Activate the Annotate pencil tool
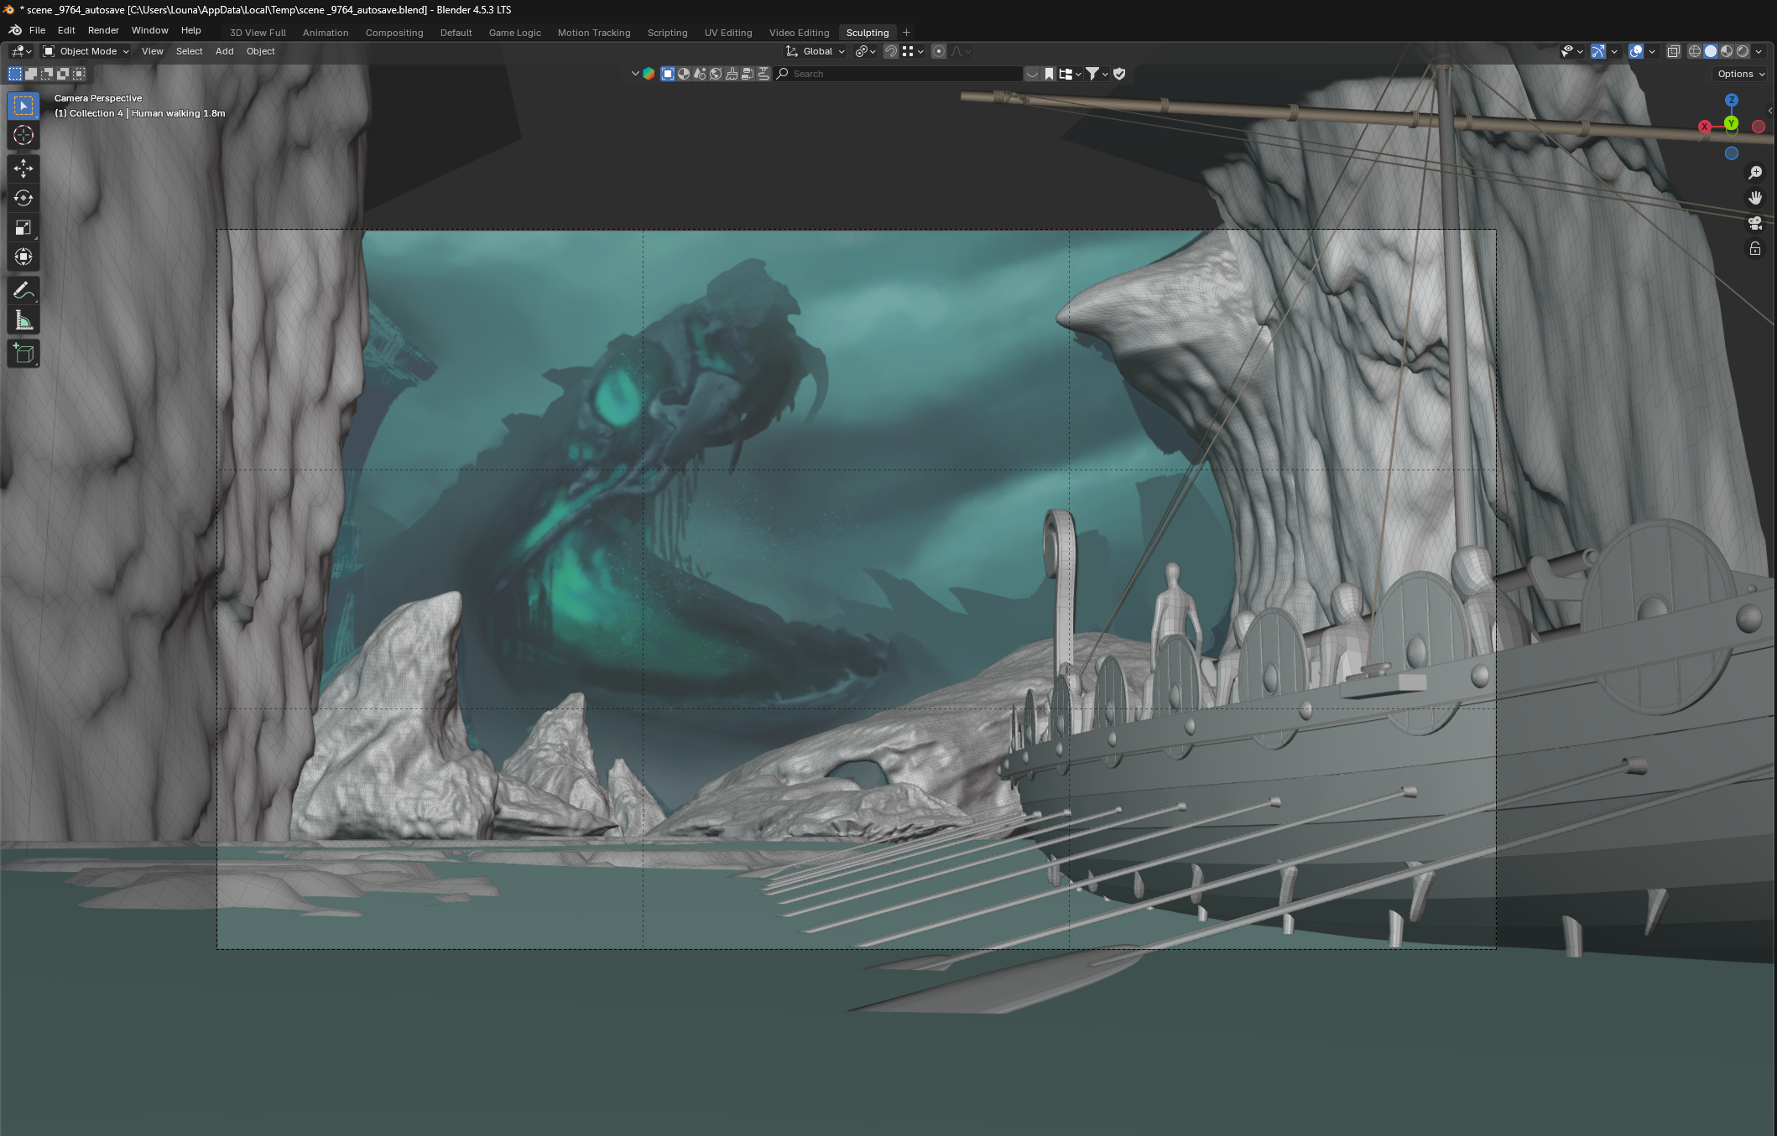Viewport: 1777px width, 1136px height. point(23,291)
